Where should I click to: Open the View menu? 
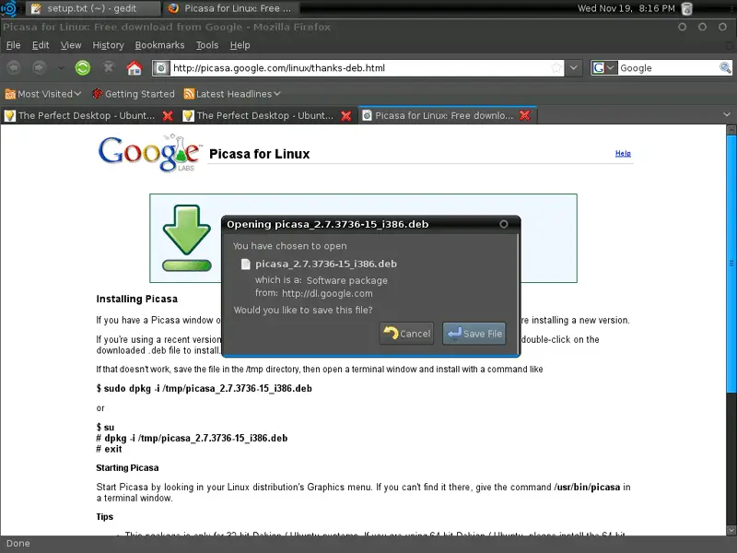click(x=71, y=45)
